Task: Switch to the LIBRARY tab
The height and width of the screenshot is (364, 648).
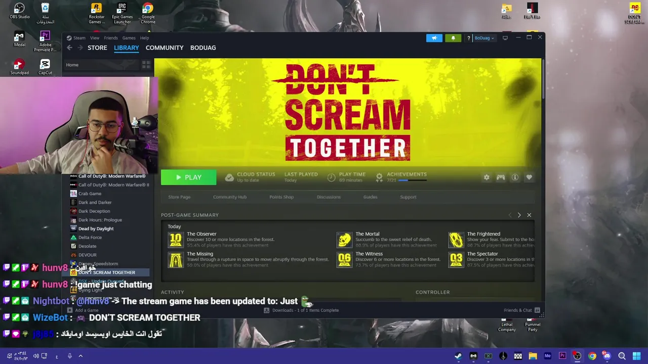Action: 126,48
